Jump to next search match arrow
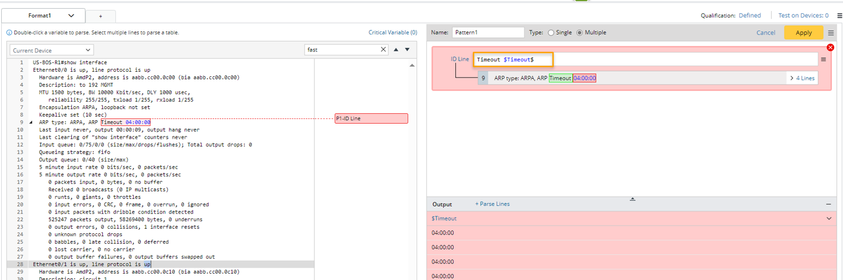The image size is (843, 280). click(407, 50)
